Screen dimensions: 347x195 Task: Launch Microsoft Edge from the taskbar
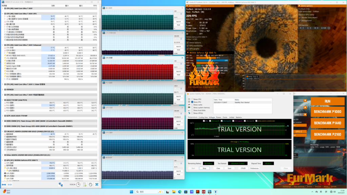coord(180,192)
